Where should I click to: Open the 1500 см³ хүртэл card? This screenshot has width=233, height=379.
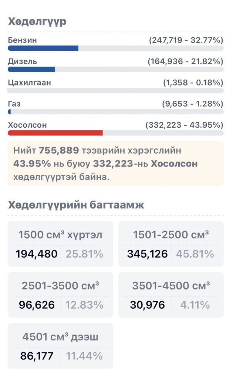tap(60, 244)
